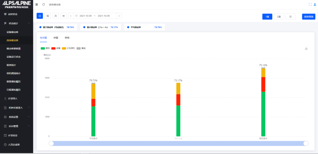Click the calendar icon beside 计划设定

click(x=5, y=135)
